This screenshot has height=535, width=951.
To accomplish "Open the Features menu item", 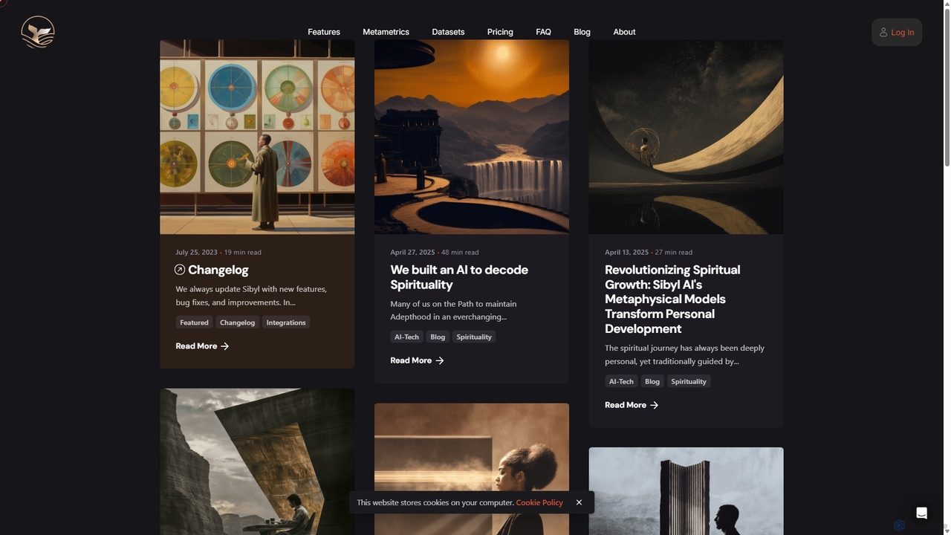I will coord(324,32).
